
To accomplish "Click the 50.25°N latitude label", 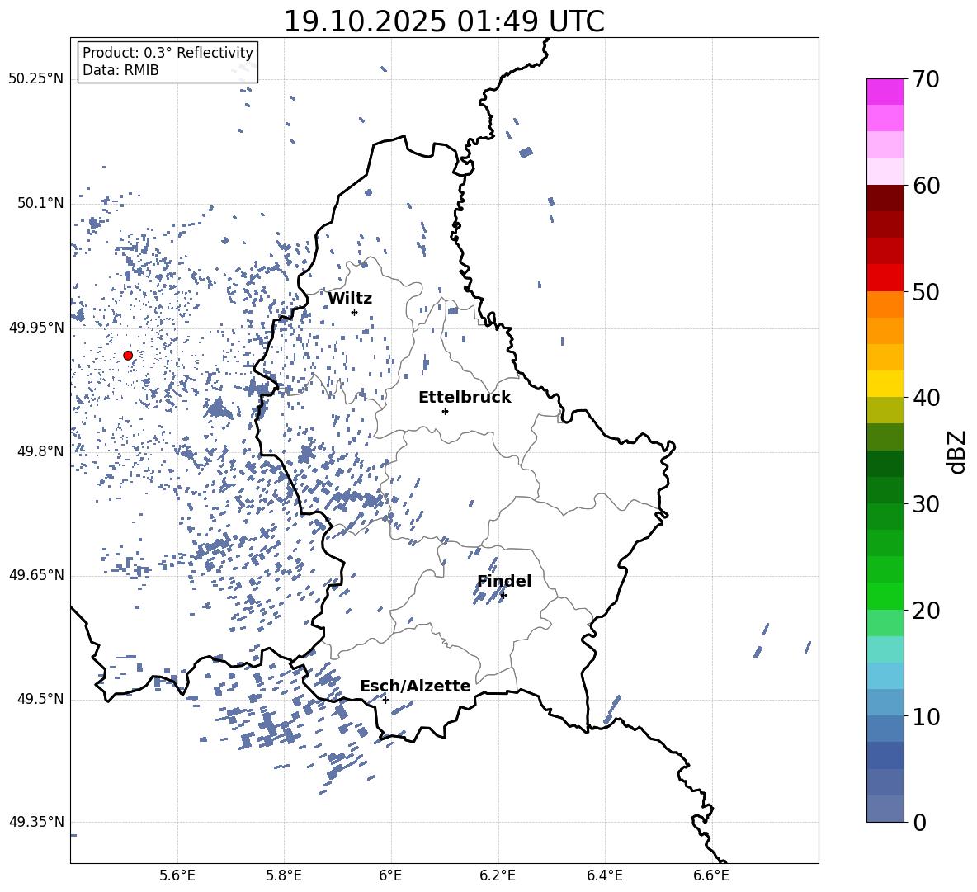I will click(36, 79).
